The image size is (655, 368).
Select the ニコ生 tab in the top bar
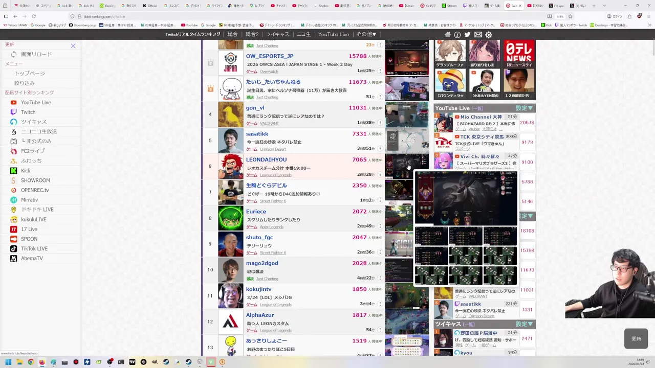[x=303, y=34]
